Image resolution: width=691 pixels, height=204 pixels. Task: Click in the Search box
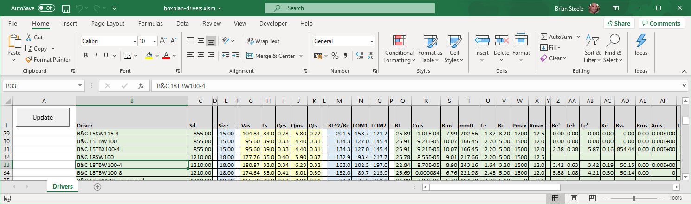coord(350,8)
